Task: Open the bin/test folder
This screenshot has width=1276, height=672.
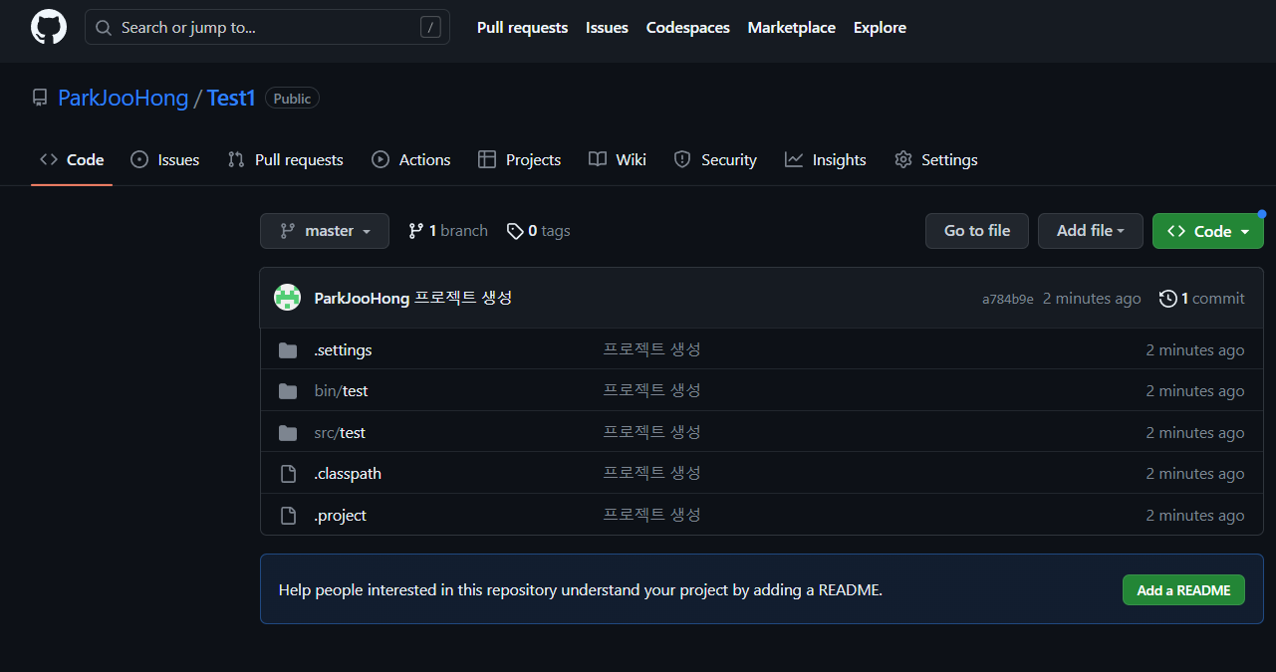Action: (342, 391)
